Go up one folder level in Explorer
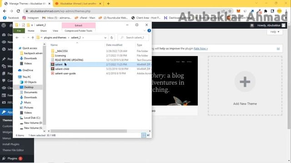291x163 pixels. pos(33,38)
